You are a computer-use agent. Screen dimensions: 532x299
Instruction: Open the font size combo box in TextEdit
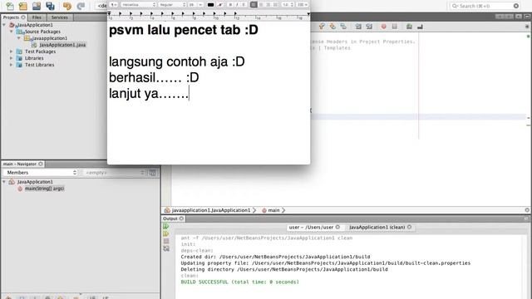point(195,5)
